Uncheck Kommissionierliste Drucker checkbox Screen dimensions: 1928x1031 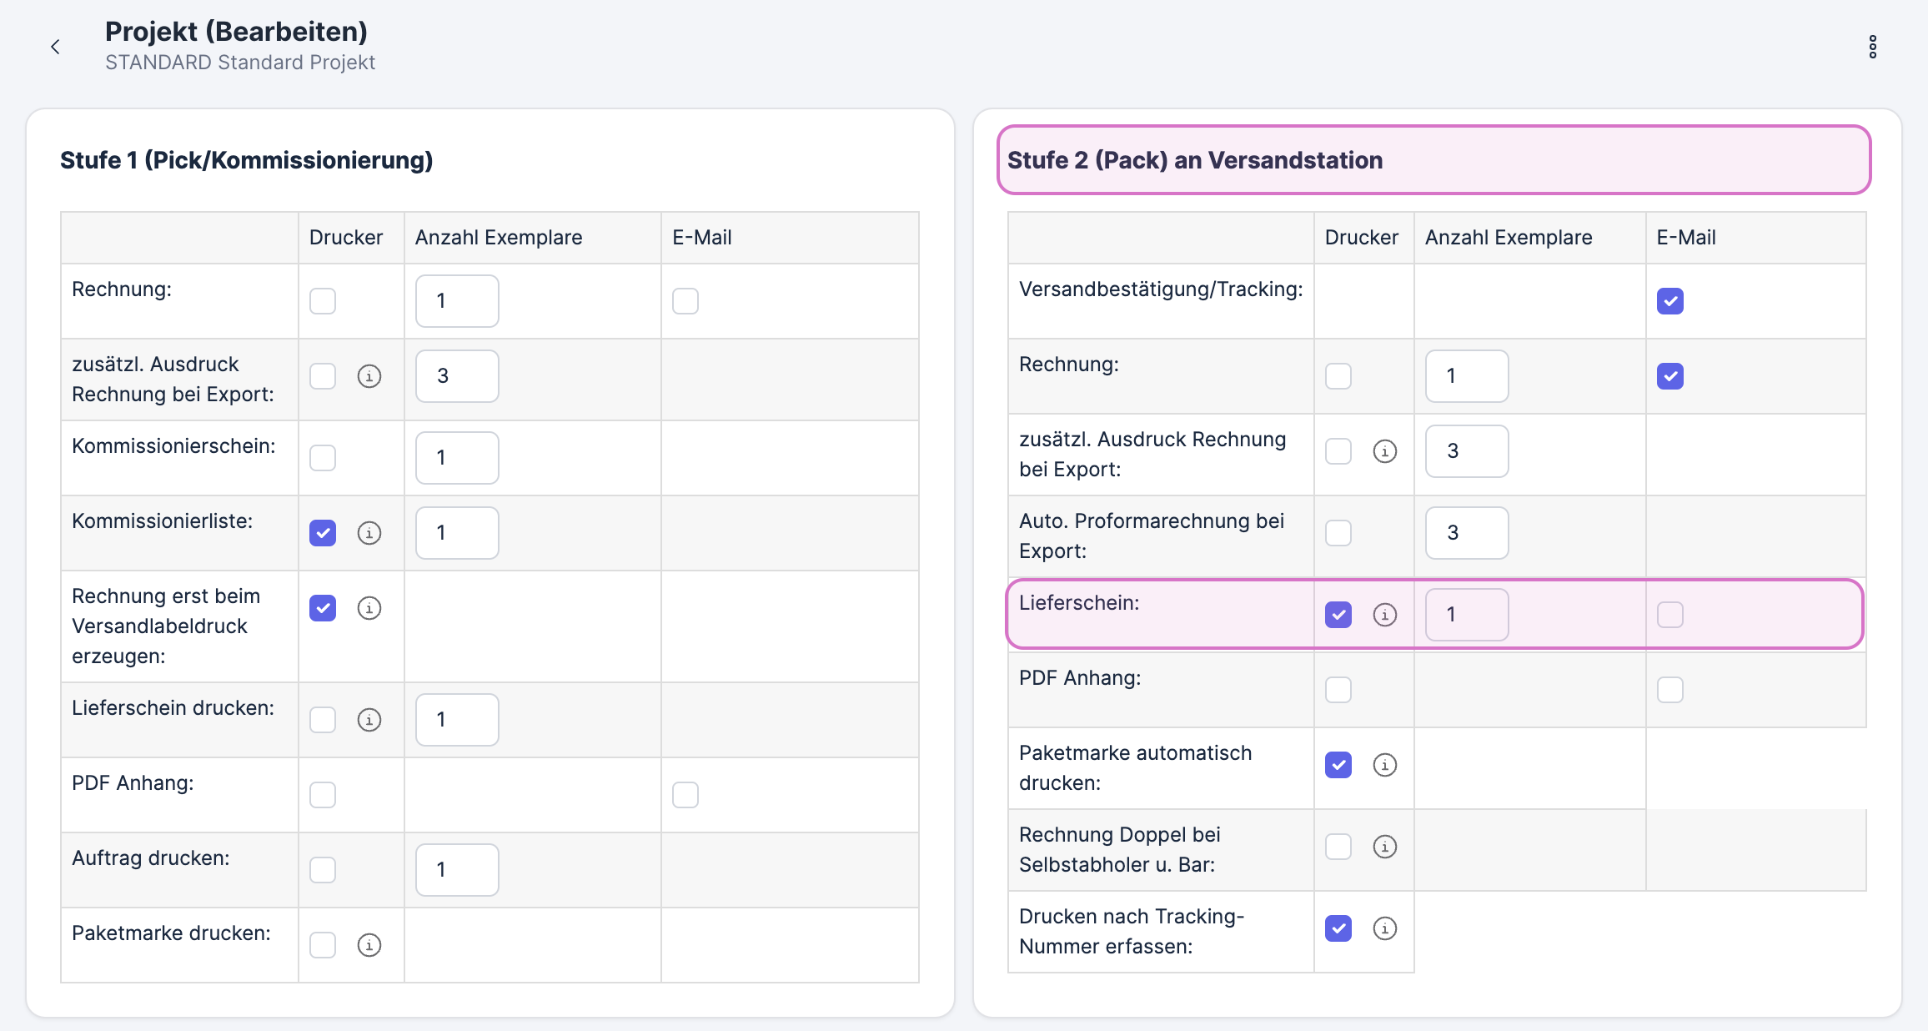(x=323, y=533)
